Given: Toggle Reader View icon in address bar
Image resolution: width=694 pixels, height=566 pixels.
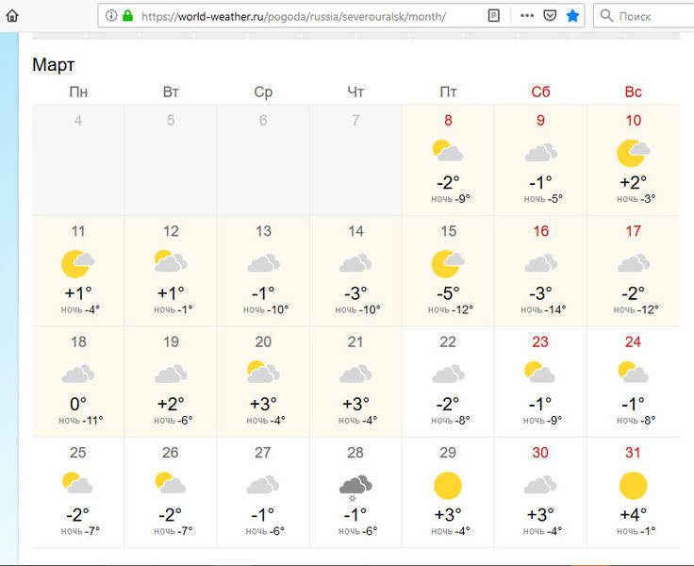Looking at the screenshot, I should pyautogui.click(x=494, y=16).
